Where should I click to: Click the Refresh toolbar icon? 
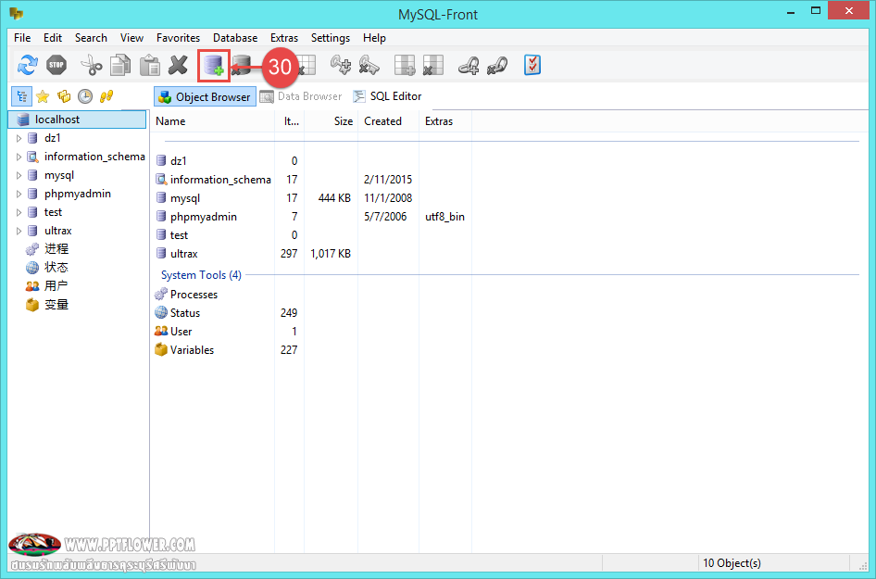28,66
